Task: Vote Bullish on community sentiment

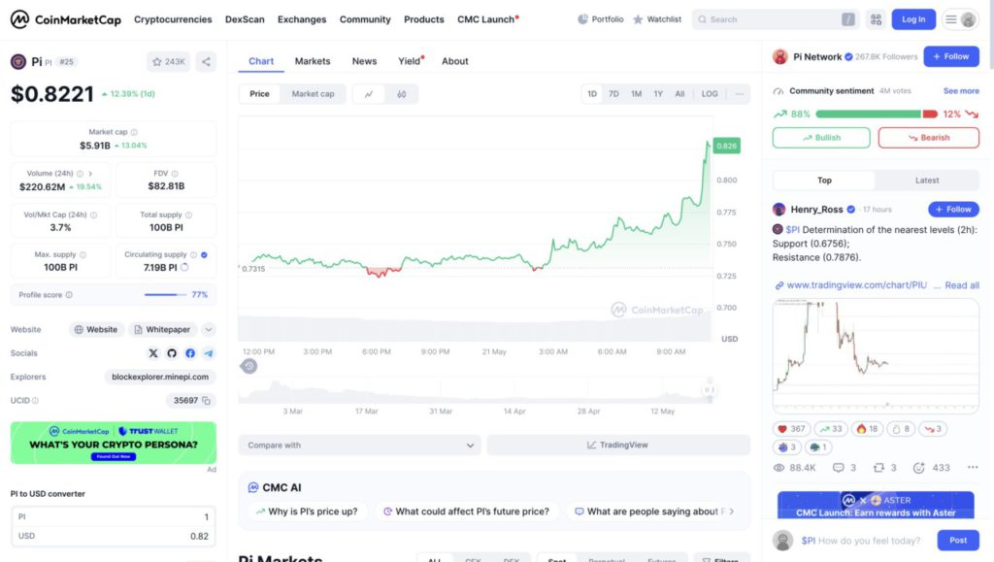Action: (821, 138)
